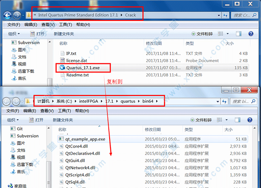This screenshot has width=261, height=188.
Task: Click intelFPGA breadcrumb in bin64 window
Action: click(x=88, y=101)
